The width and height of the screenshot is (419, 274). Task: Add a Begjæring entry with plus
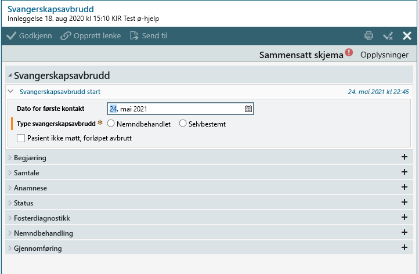click(x=404, y=157)
